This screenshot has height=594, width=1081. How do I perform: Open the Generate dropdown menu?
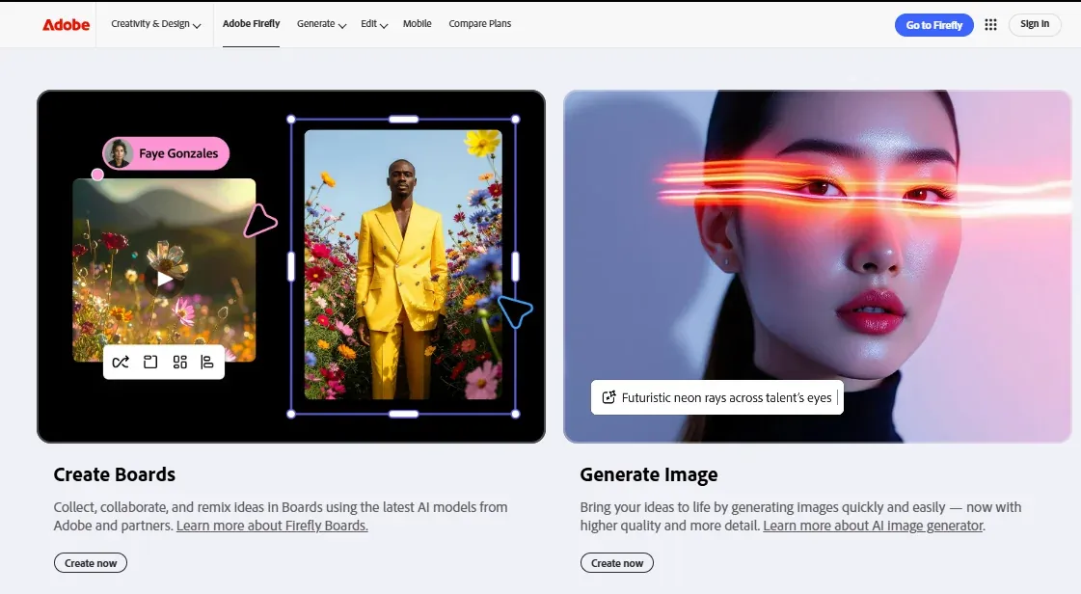pyautogui.click(x=320, y=24)
